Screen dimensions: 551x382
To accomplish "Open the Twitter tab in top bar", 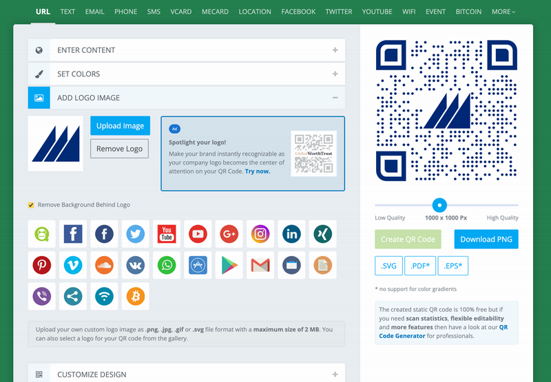I will tap(339, 12).
